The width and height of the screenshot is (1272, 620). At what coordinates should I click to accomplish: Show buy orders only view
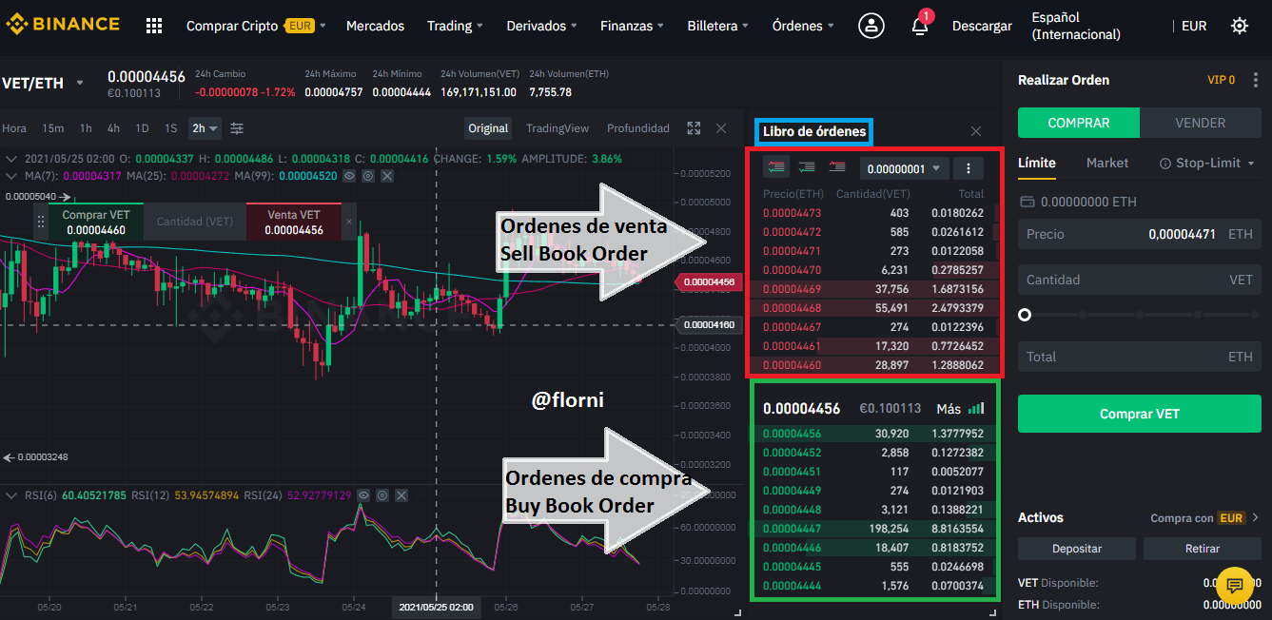(807, 167)
